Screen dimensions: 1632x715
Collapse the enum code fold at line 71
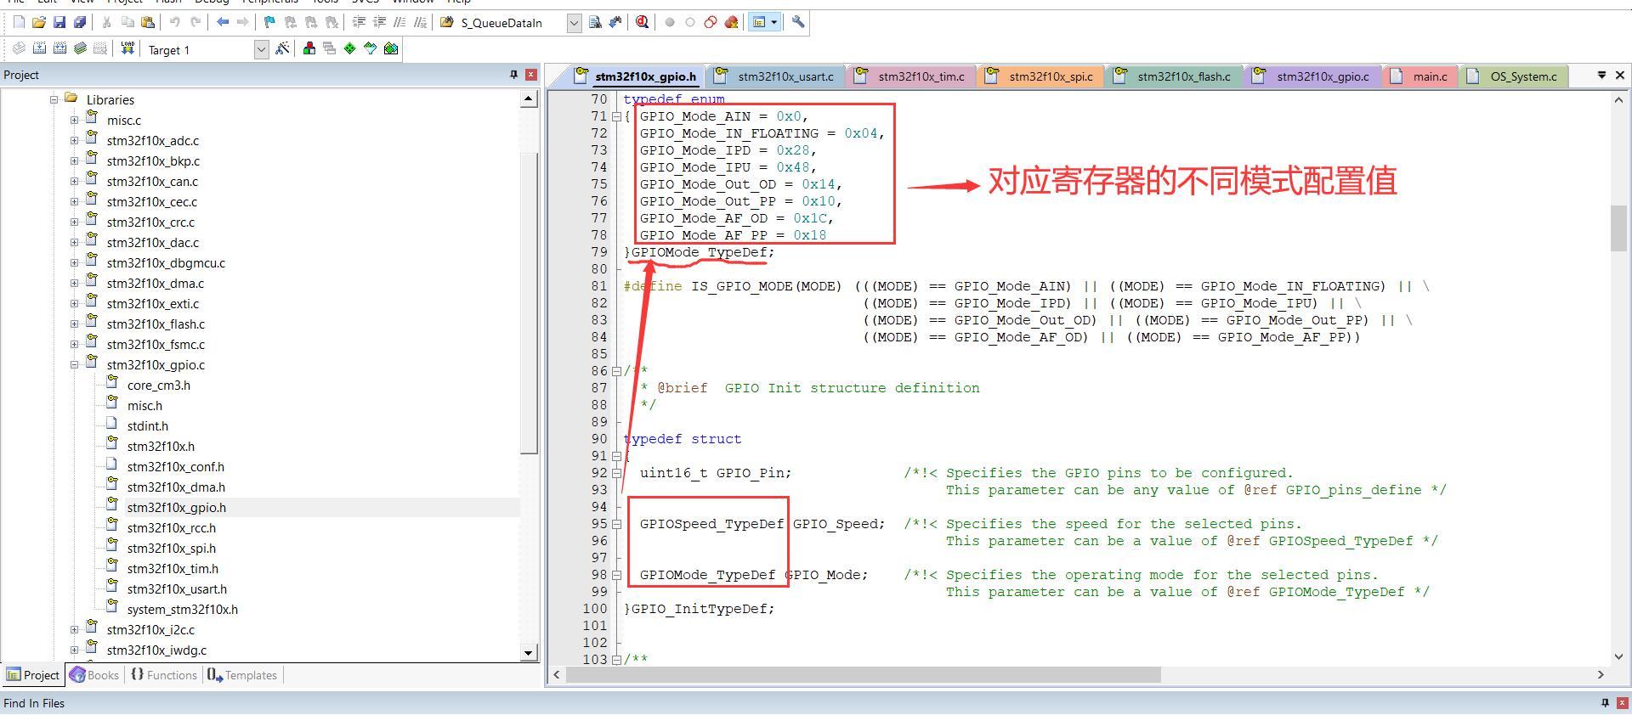click(617, 116)
